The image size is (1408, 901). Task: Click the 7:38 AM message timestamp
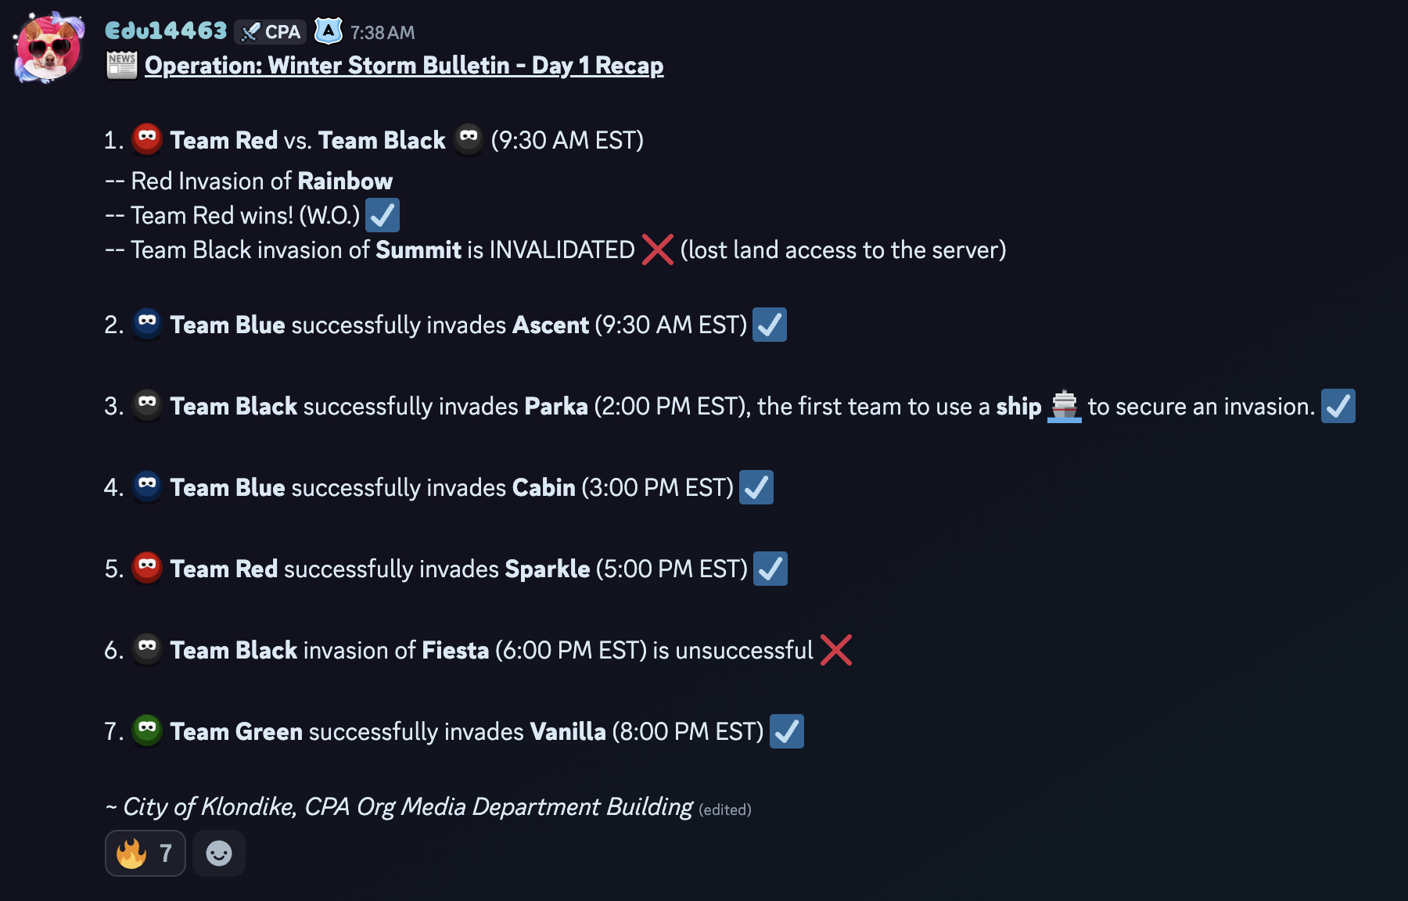[383, 33]
